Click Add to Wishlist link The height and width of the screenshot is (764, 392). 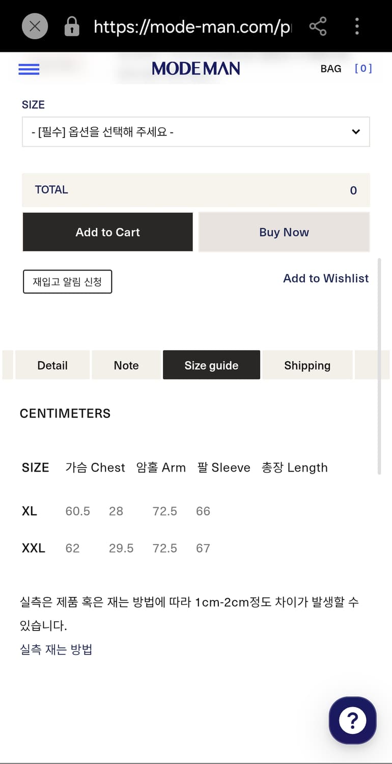coord(326,278)
